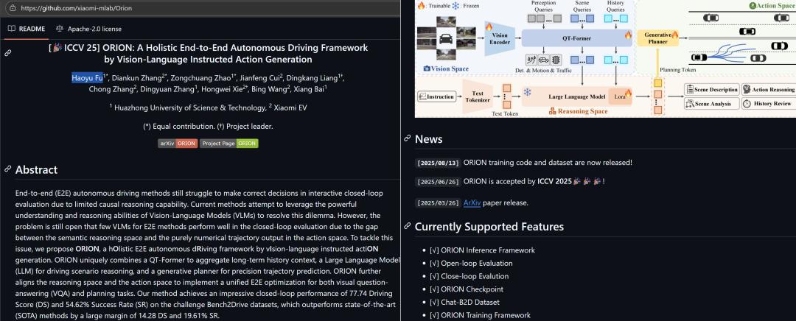Click author name Dingyuan Zhang
This screenshot has width=796, height=321.
166,90
